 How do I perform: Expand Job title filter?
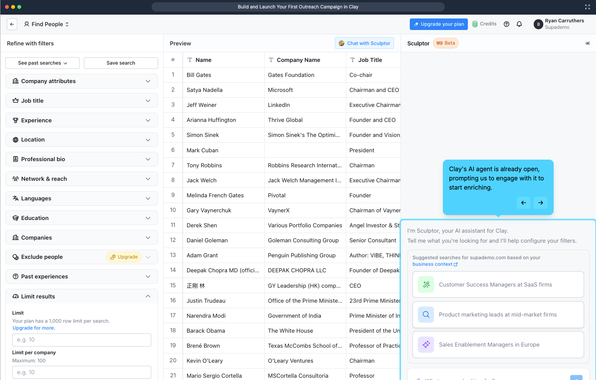pyautogui.click(x=82, y=101)
